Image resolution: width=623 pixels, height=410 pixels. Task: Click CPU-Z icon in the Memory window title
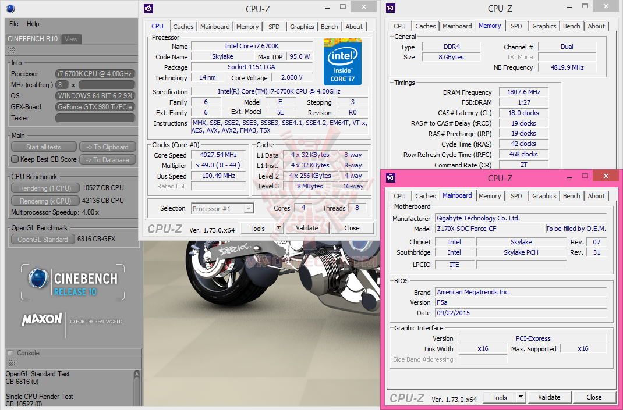pyautogui.click(x=391, y=8)
